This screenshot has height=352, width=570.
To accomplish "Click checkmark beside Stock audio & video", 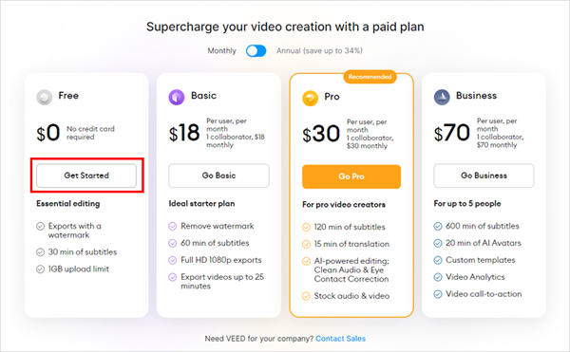I will pyautogui.click(x=306, y=296).
